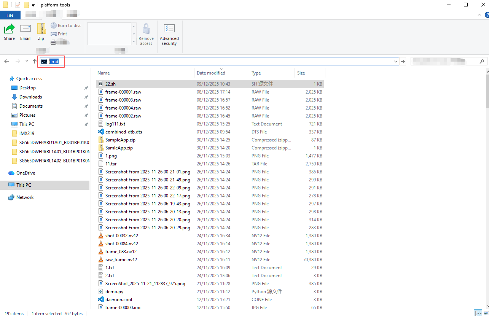The image size is (489, 316).
Task: Open the Advanced security settings
Action: [x=169, y=35]
